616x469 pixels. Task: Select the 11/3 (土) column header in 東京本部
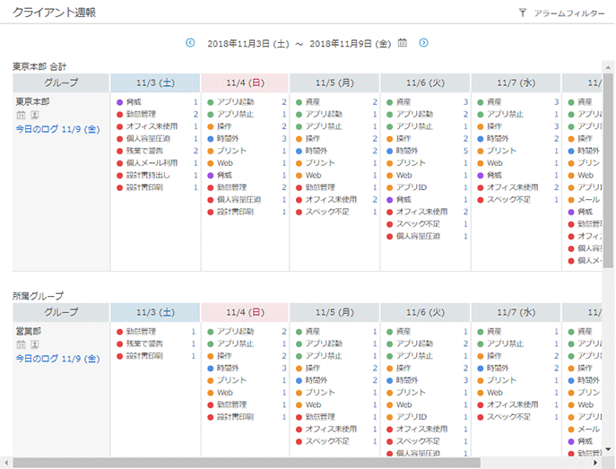click(x=155, y=83)
